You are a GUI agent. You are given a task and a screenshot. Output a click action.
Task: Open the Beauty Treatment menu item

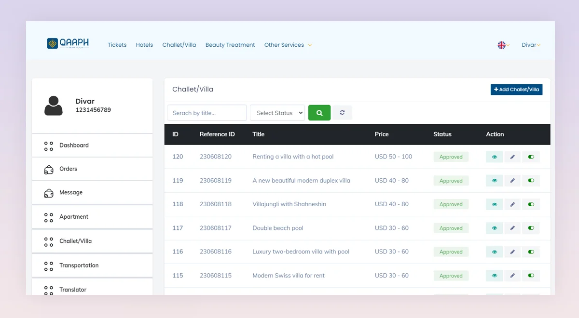tap(230, 45)
